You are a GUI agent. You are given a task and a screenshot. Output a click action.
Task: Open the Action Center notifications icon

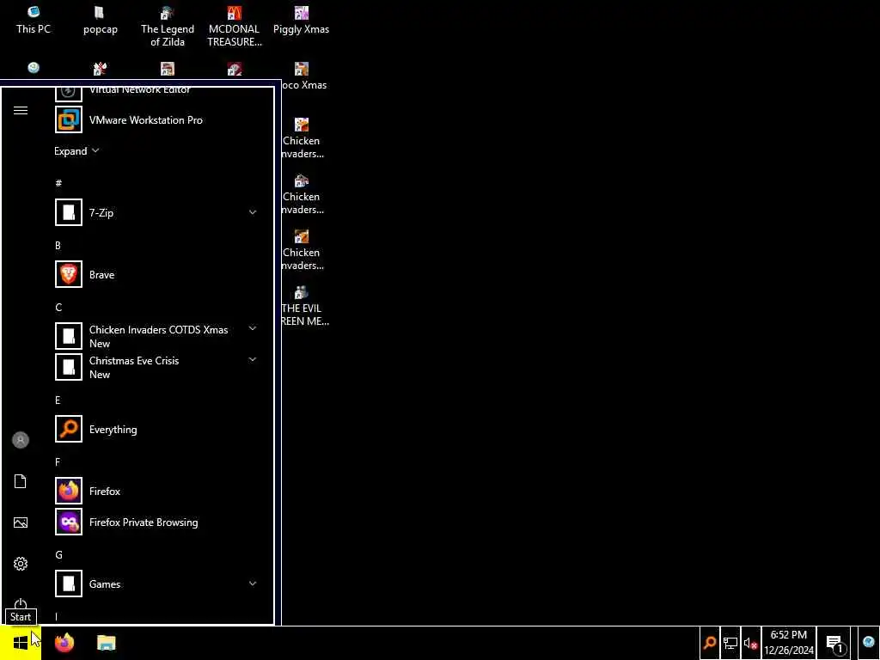835,643
